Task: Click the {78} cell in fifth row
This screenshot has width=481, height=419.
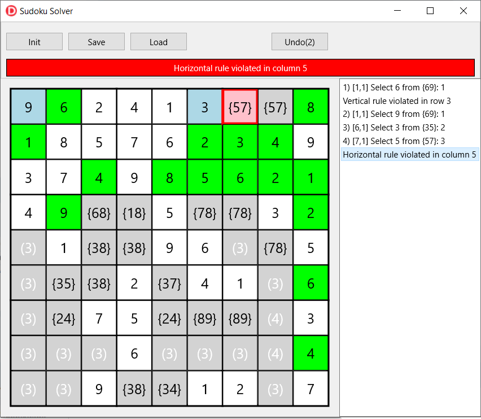Action: [275, 248]
